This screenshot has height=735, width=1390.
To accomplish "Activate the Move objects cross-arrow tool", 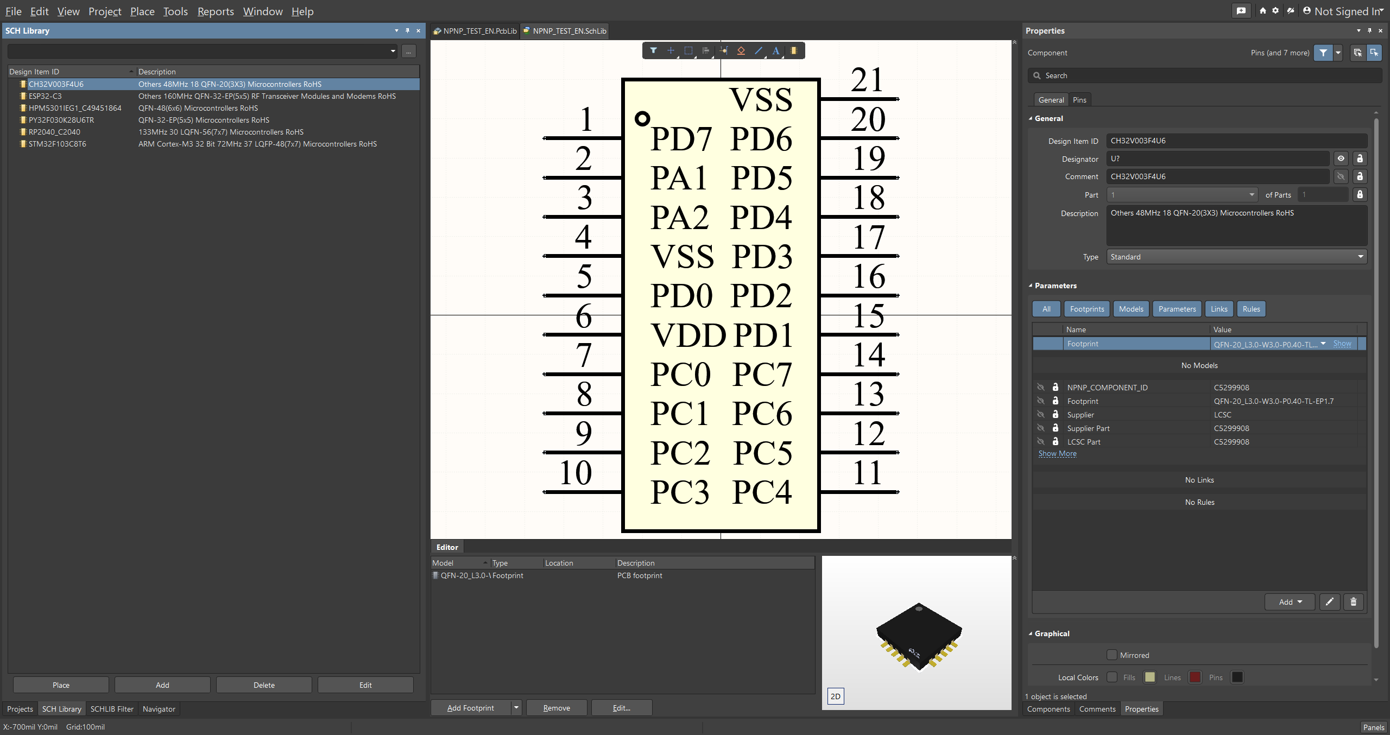I will 671,50.
